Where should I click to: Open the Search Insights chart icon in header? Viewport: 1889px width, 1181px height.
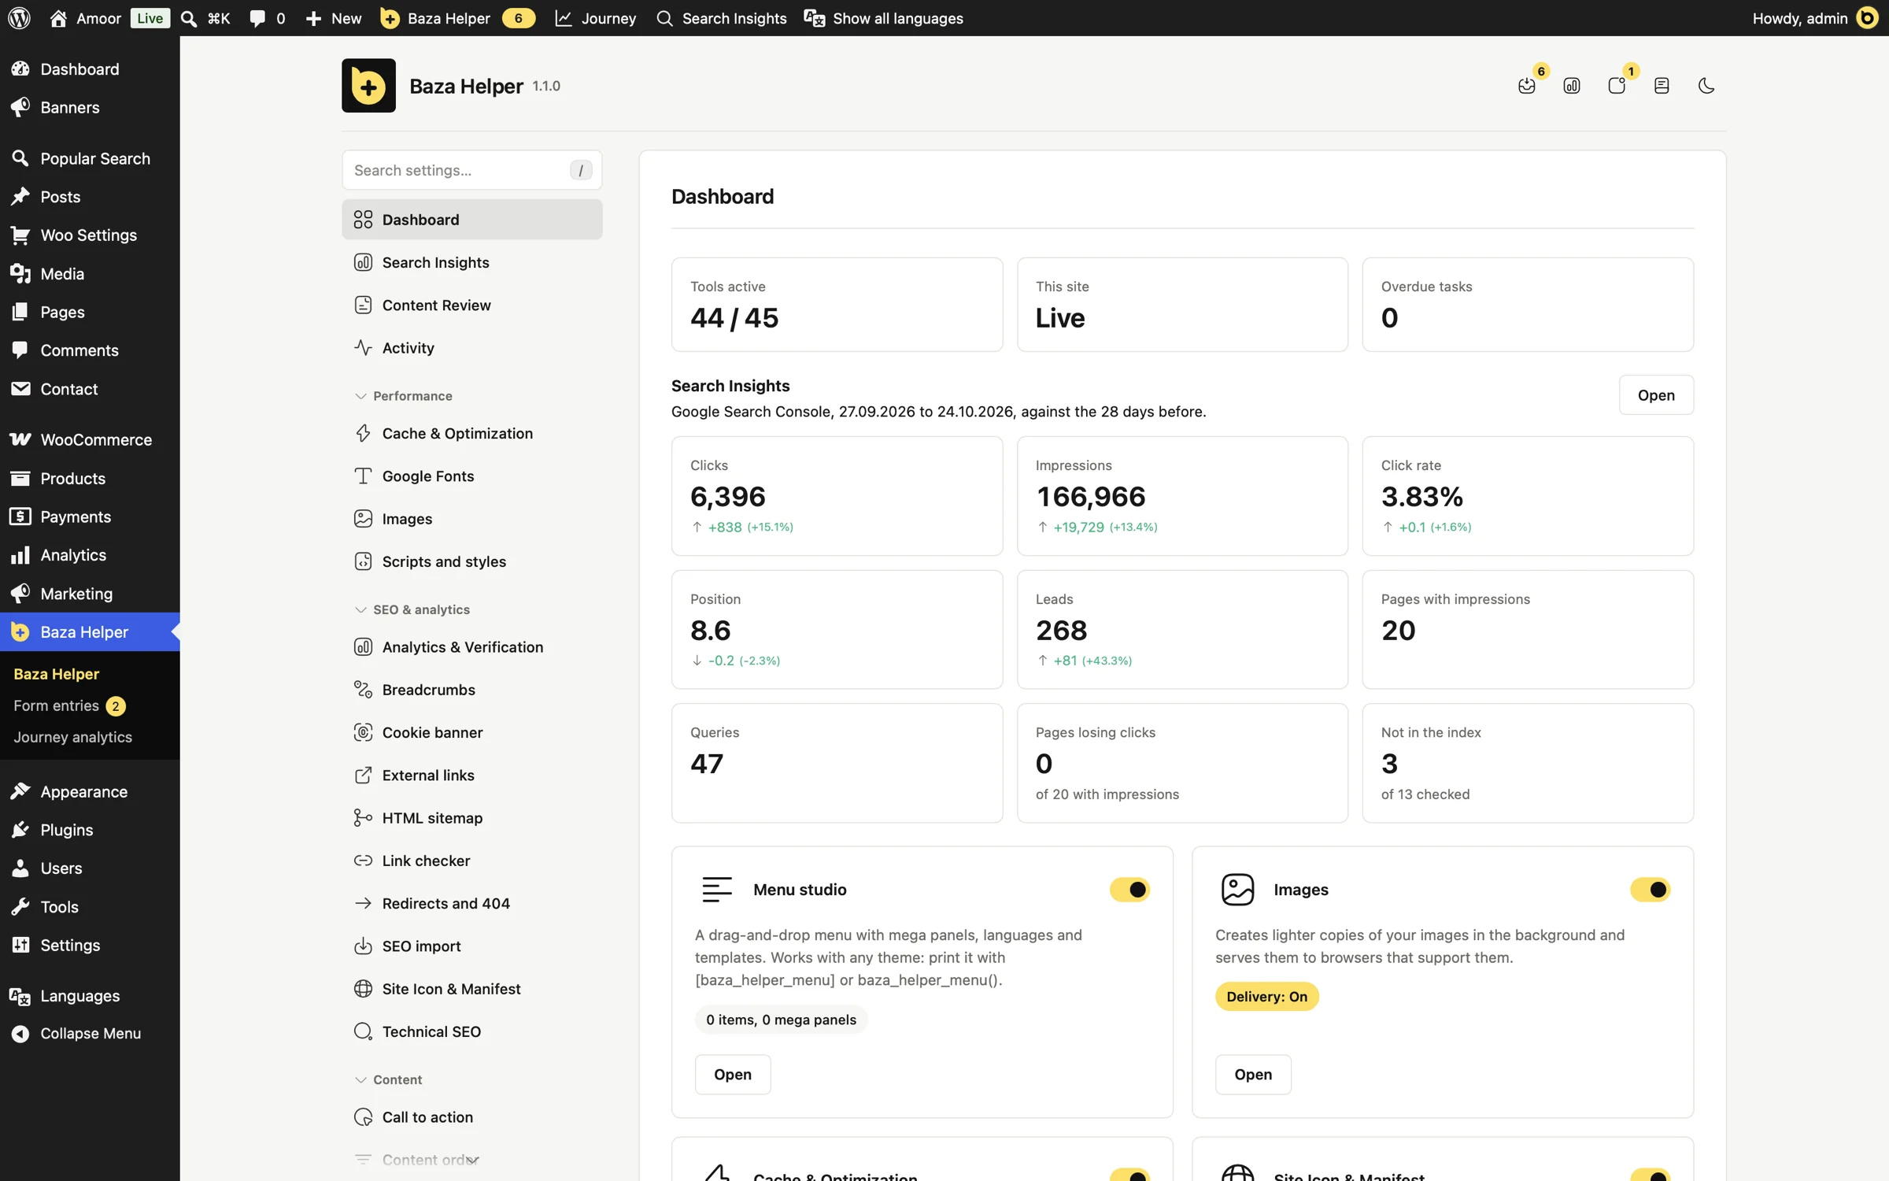(x=1572, y=85)
